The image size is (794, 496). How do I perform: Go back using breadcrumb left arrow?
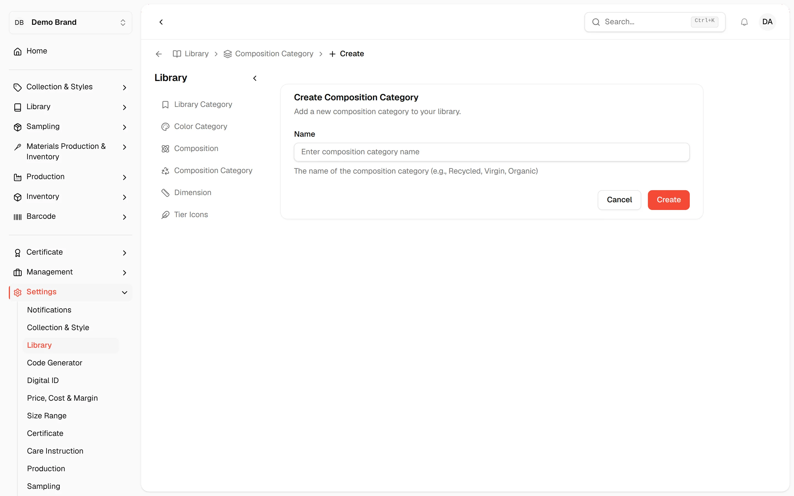pyautogui.click(x=159, y=54)
